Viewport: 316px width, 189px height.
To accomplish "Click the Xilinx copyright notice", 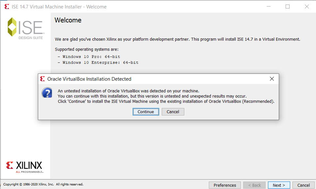I will point(43,184).
